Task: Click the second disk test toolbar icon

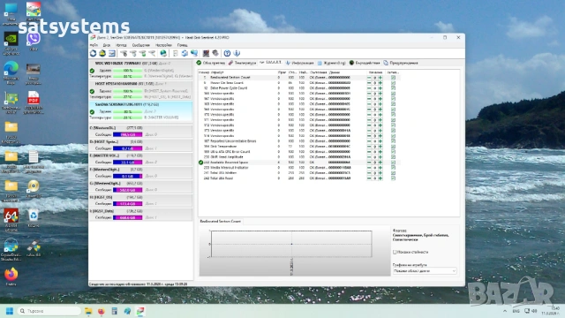Action: tap(133, 53)
